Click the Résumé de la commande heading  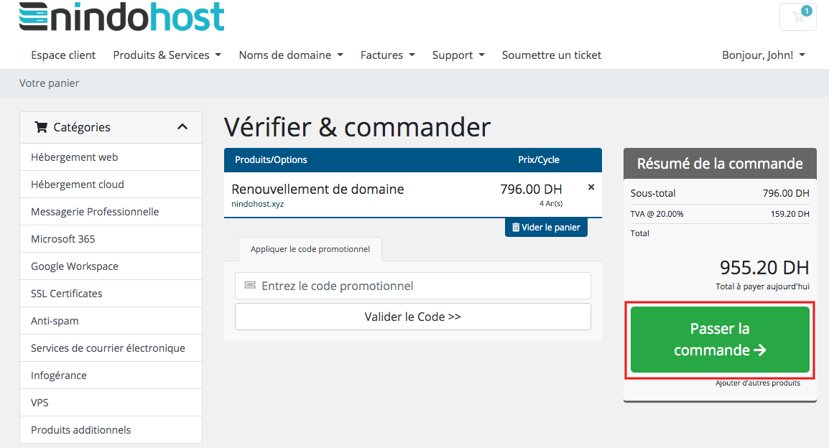tap(720, 163)
